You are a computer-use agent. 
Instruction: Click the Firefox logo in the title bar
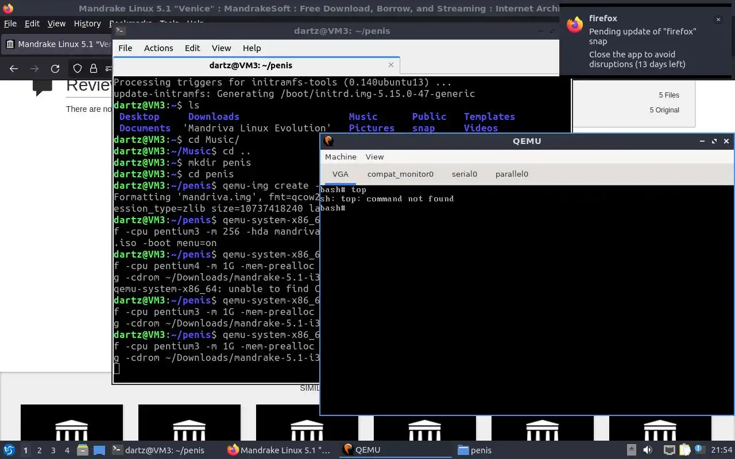pos(8,8)
